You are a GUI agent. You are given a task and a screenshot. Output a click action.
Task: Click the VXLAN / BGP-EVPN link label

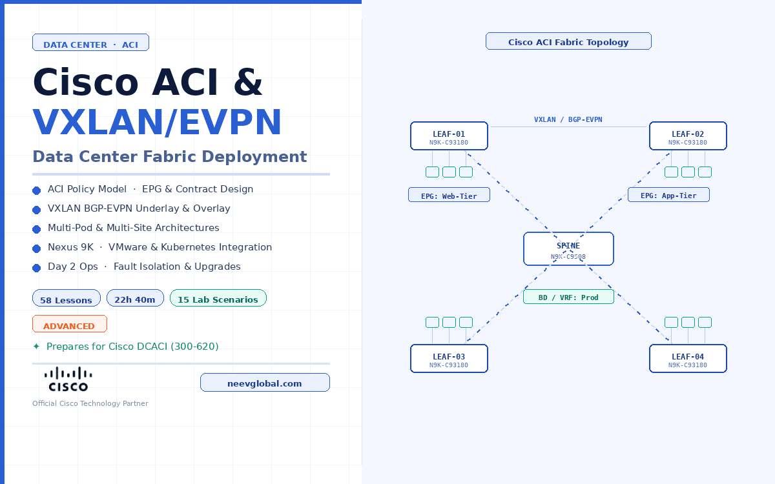tap(568, 120)
